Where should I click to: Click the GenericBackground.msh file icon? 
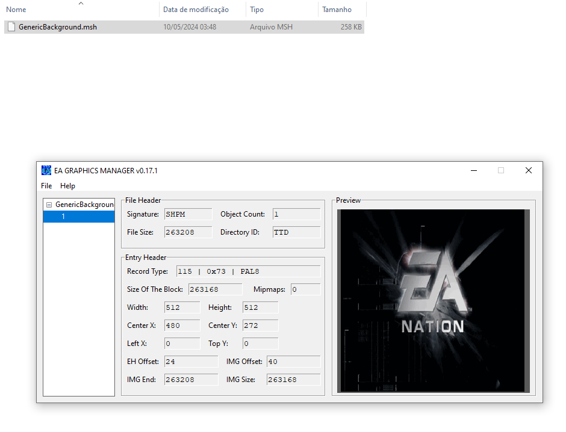(x=11, y=27)
